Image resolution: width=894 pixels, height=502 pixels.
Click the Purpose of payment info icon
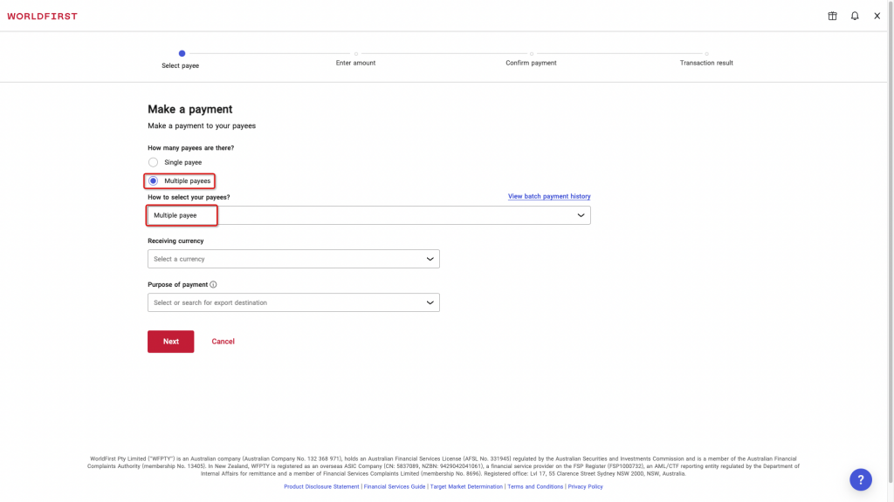(213, 284)
